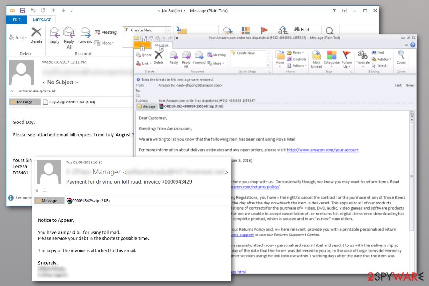Click Previous Item up arrow in title bar
The width and height of the screenshot is (429, 286).
coord(53,10)
